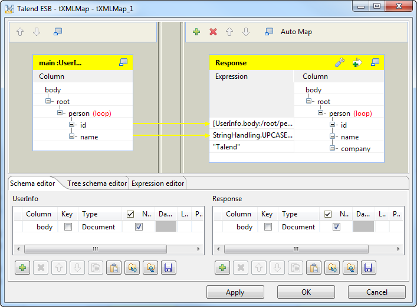The image size is (417, 307).
Task: Toggle header nullable checkbox in UserInfo schema
Action: pyautogui.click(x=130, y=214)
